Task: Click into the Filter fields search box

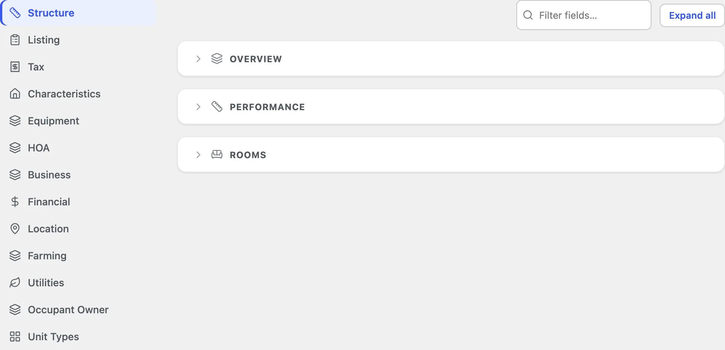Action: click(584, 15)
